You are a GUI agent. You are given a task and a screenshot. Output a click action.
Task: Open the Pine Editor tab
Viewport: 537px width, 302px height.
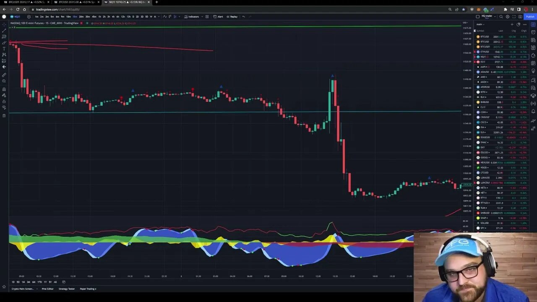(x=47, y=289)
